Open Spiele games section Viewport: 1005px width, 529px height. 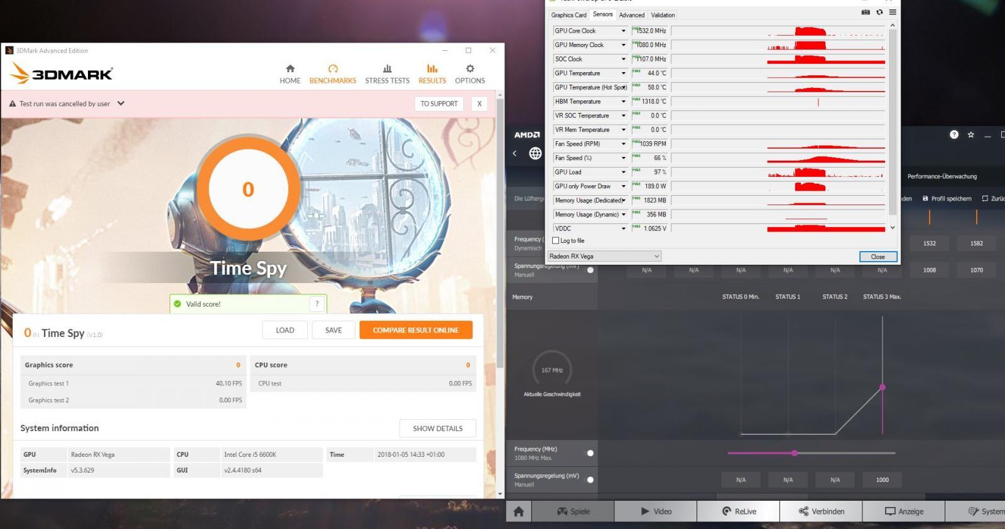pyautogui.click(x=573, y=511)
